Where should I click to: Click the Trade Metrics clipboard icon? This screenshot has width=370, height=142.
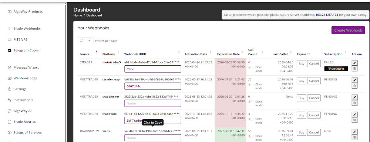[x=10, y=122]
